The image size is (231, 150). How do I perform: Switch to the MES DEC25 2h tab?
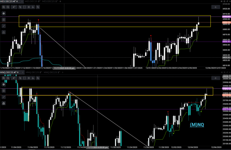(x=32, y=1)
